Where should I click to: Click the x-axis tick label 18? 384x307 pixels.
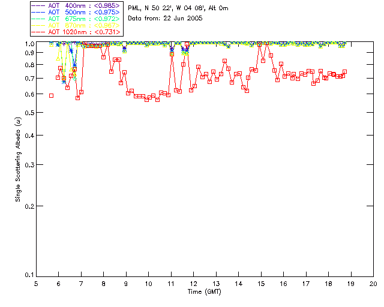(328, 284)
